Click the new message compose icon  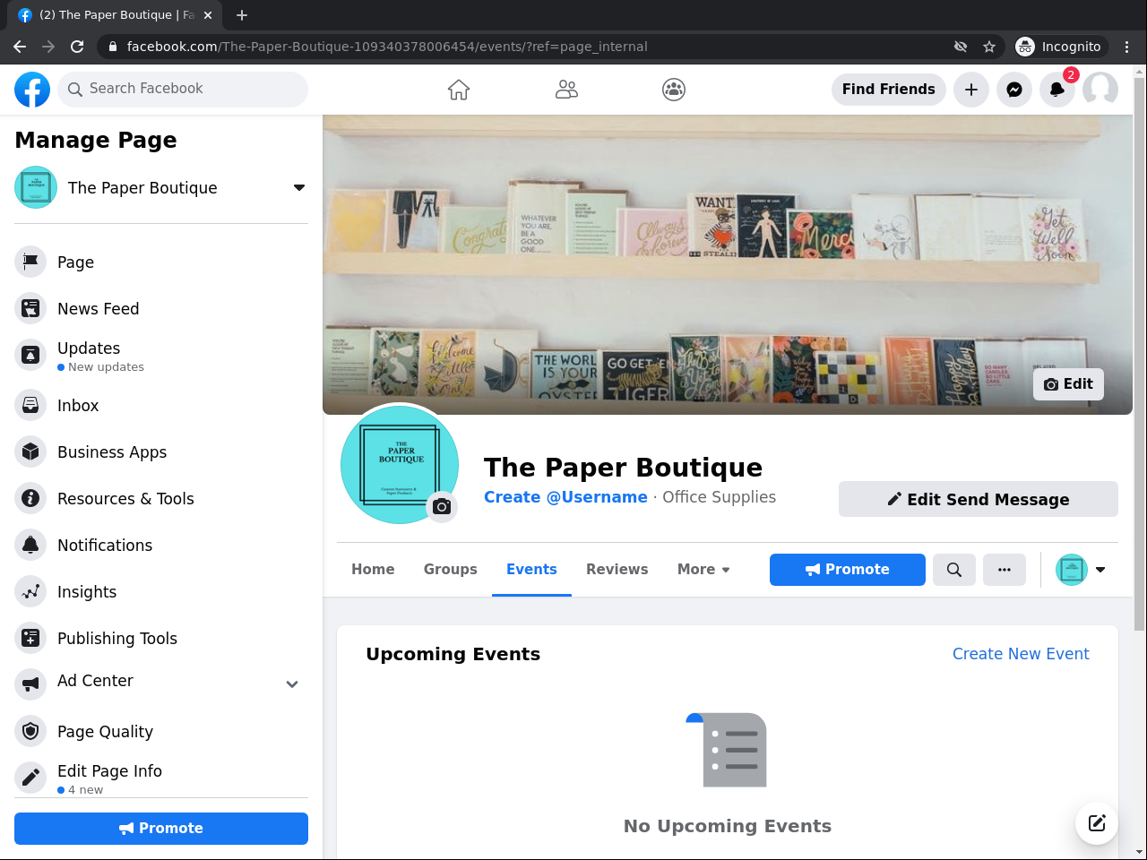tap(1097, 823)
